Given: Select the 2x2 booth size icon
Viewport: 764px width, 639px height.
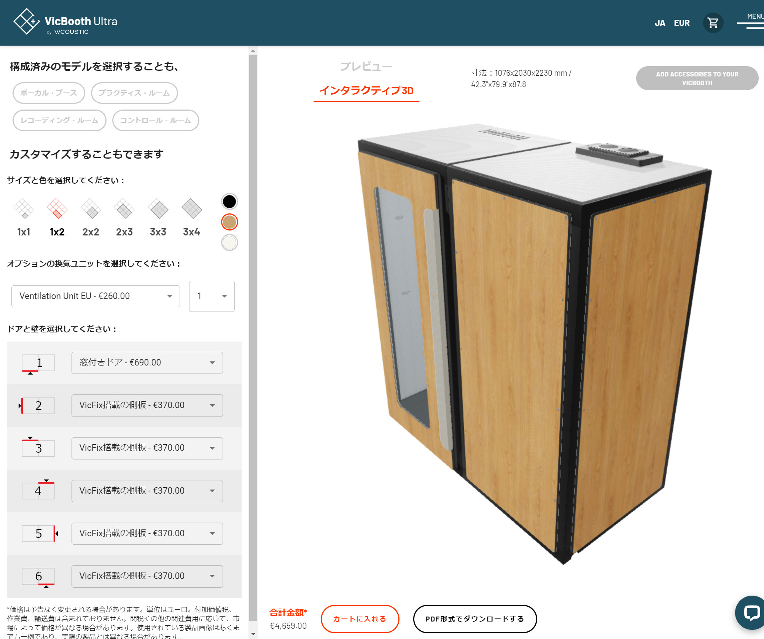Looking at the screenshot, I should pyautogui.click(x=91, y=209).
